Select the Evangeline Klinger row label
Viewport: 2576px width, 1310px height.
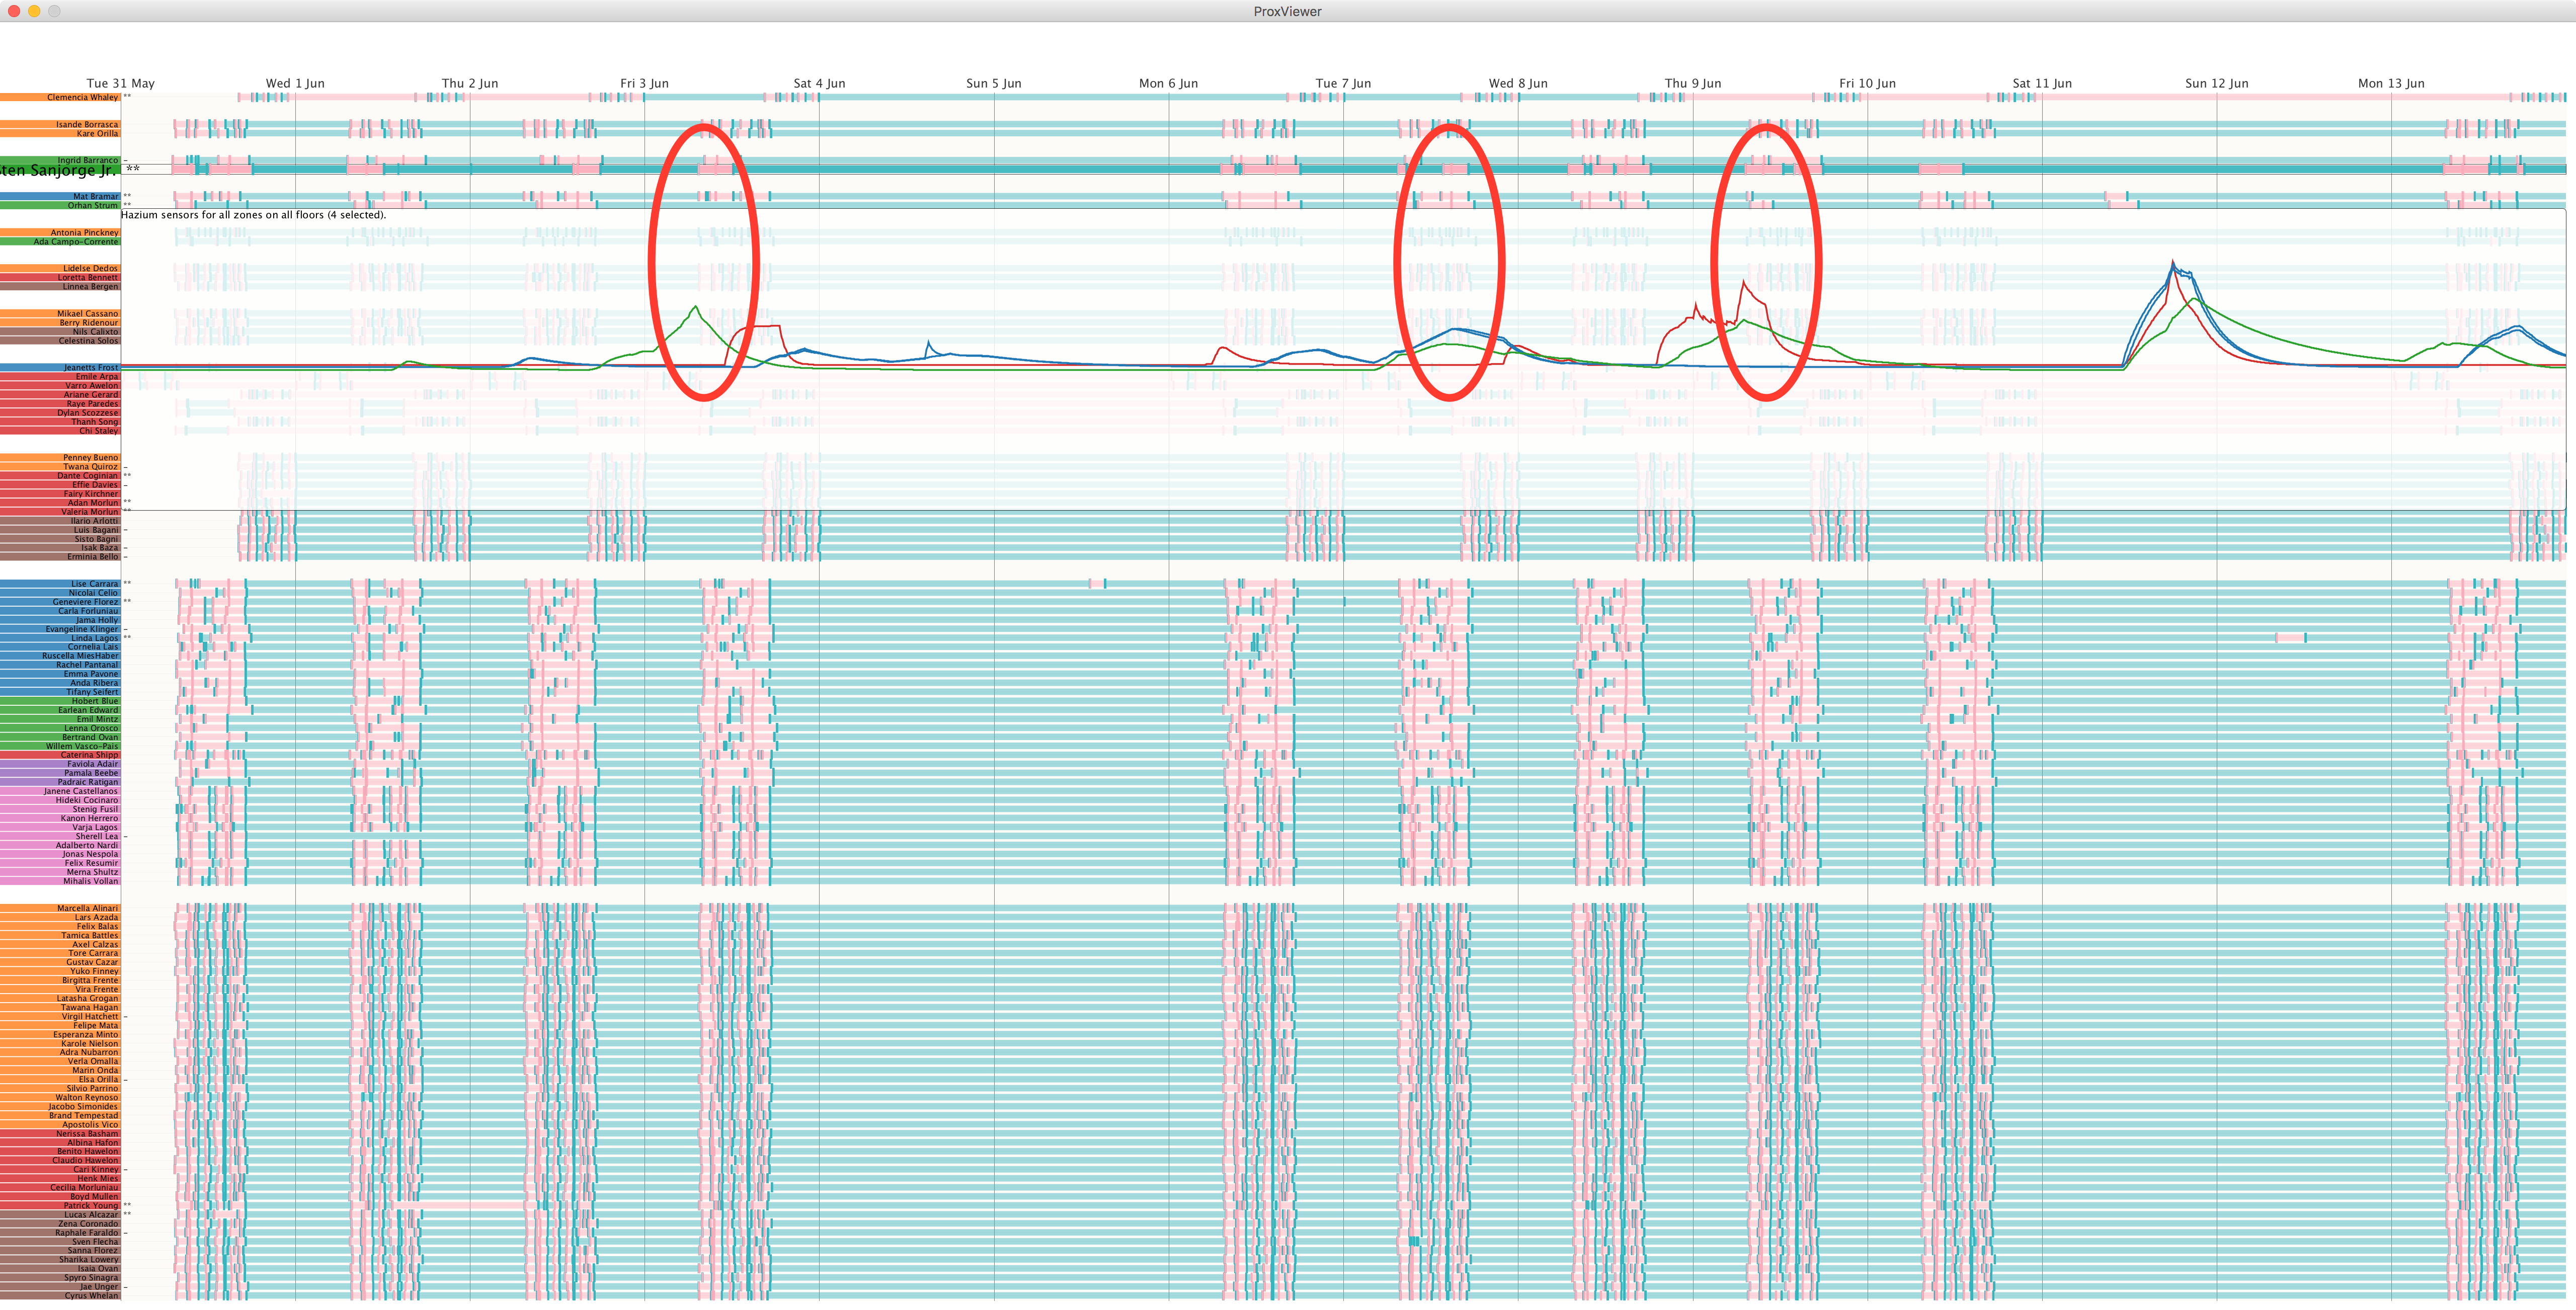tap(60, 629)
